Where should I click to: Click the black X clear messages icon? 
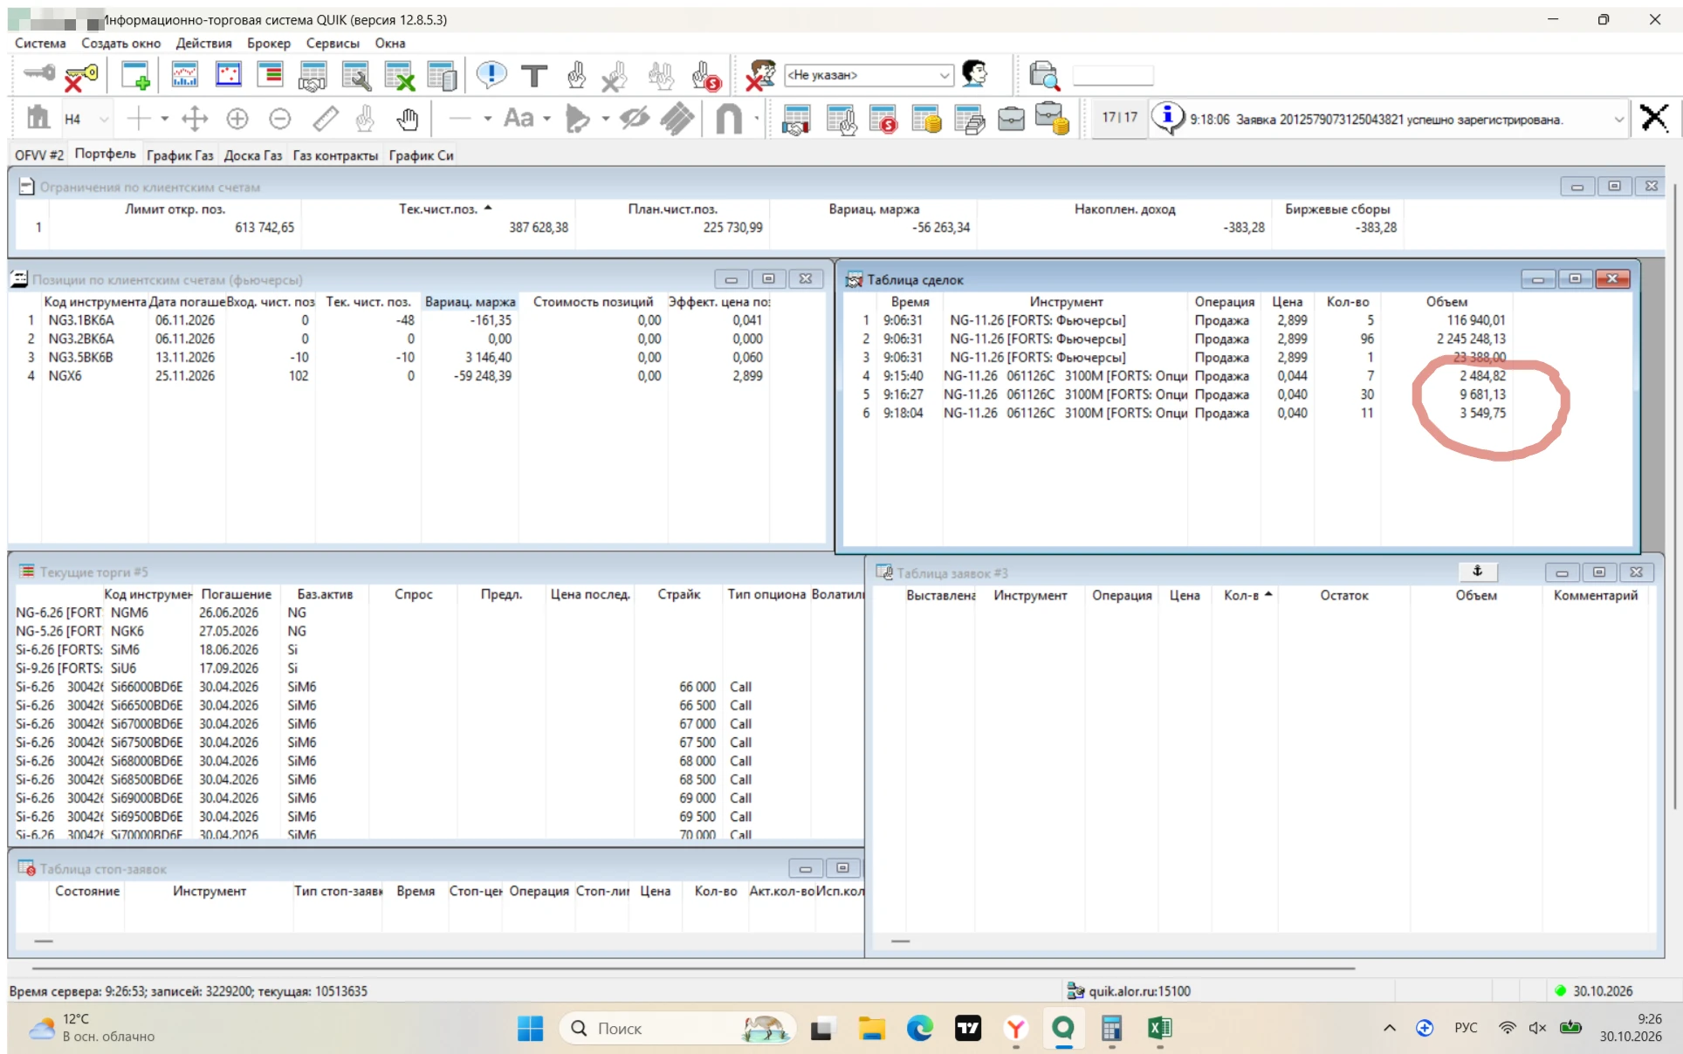1654,118
